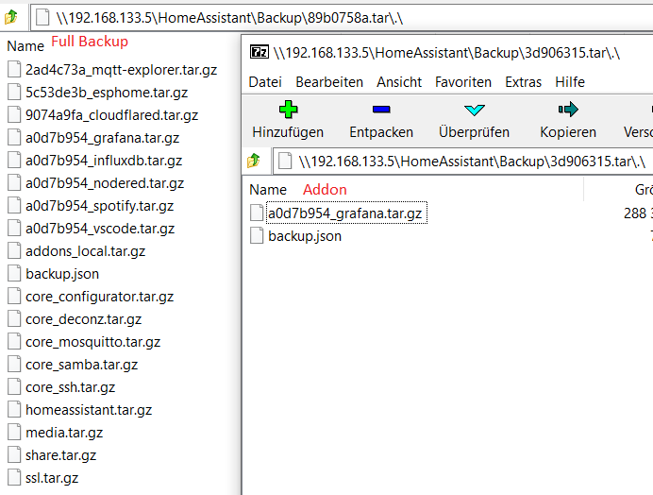The image size is (653, 495).
Task: Select backup.json in the right pane
Action: pos(304,236)
